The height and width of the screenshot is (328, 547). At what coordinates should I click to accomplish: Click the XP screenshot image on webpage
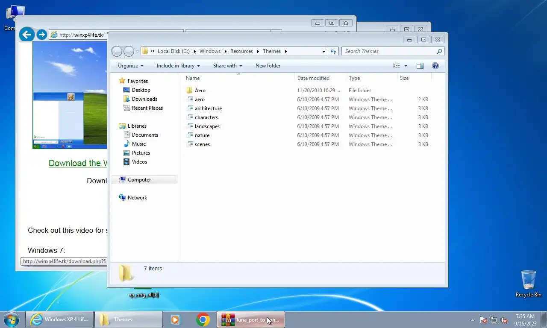coord(70,95)
